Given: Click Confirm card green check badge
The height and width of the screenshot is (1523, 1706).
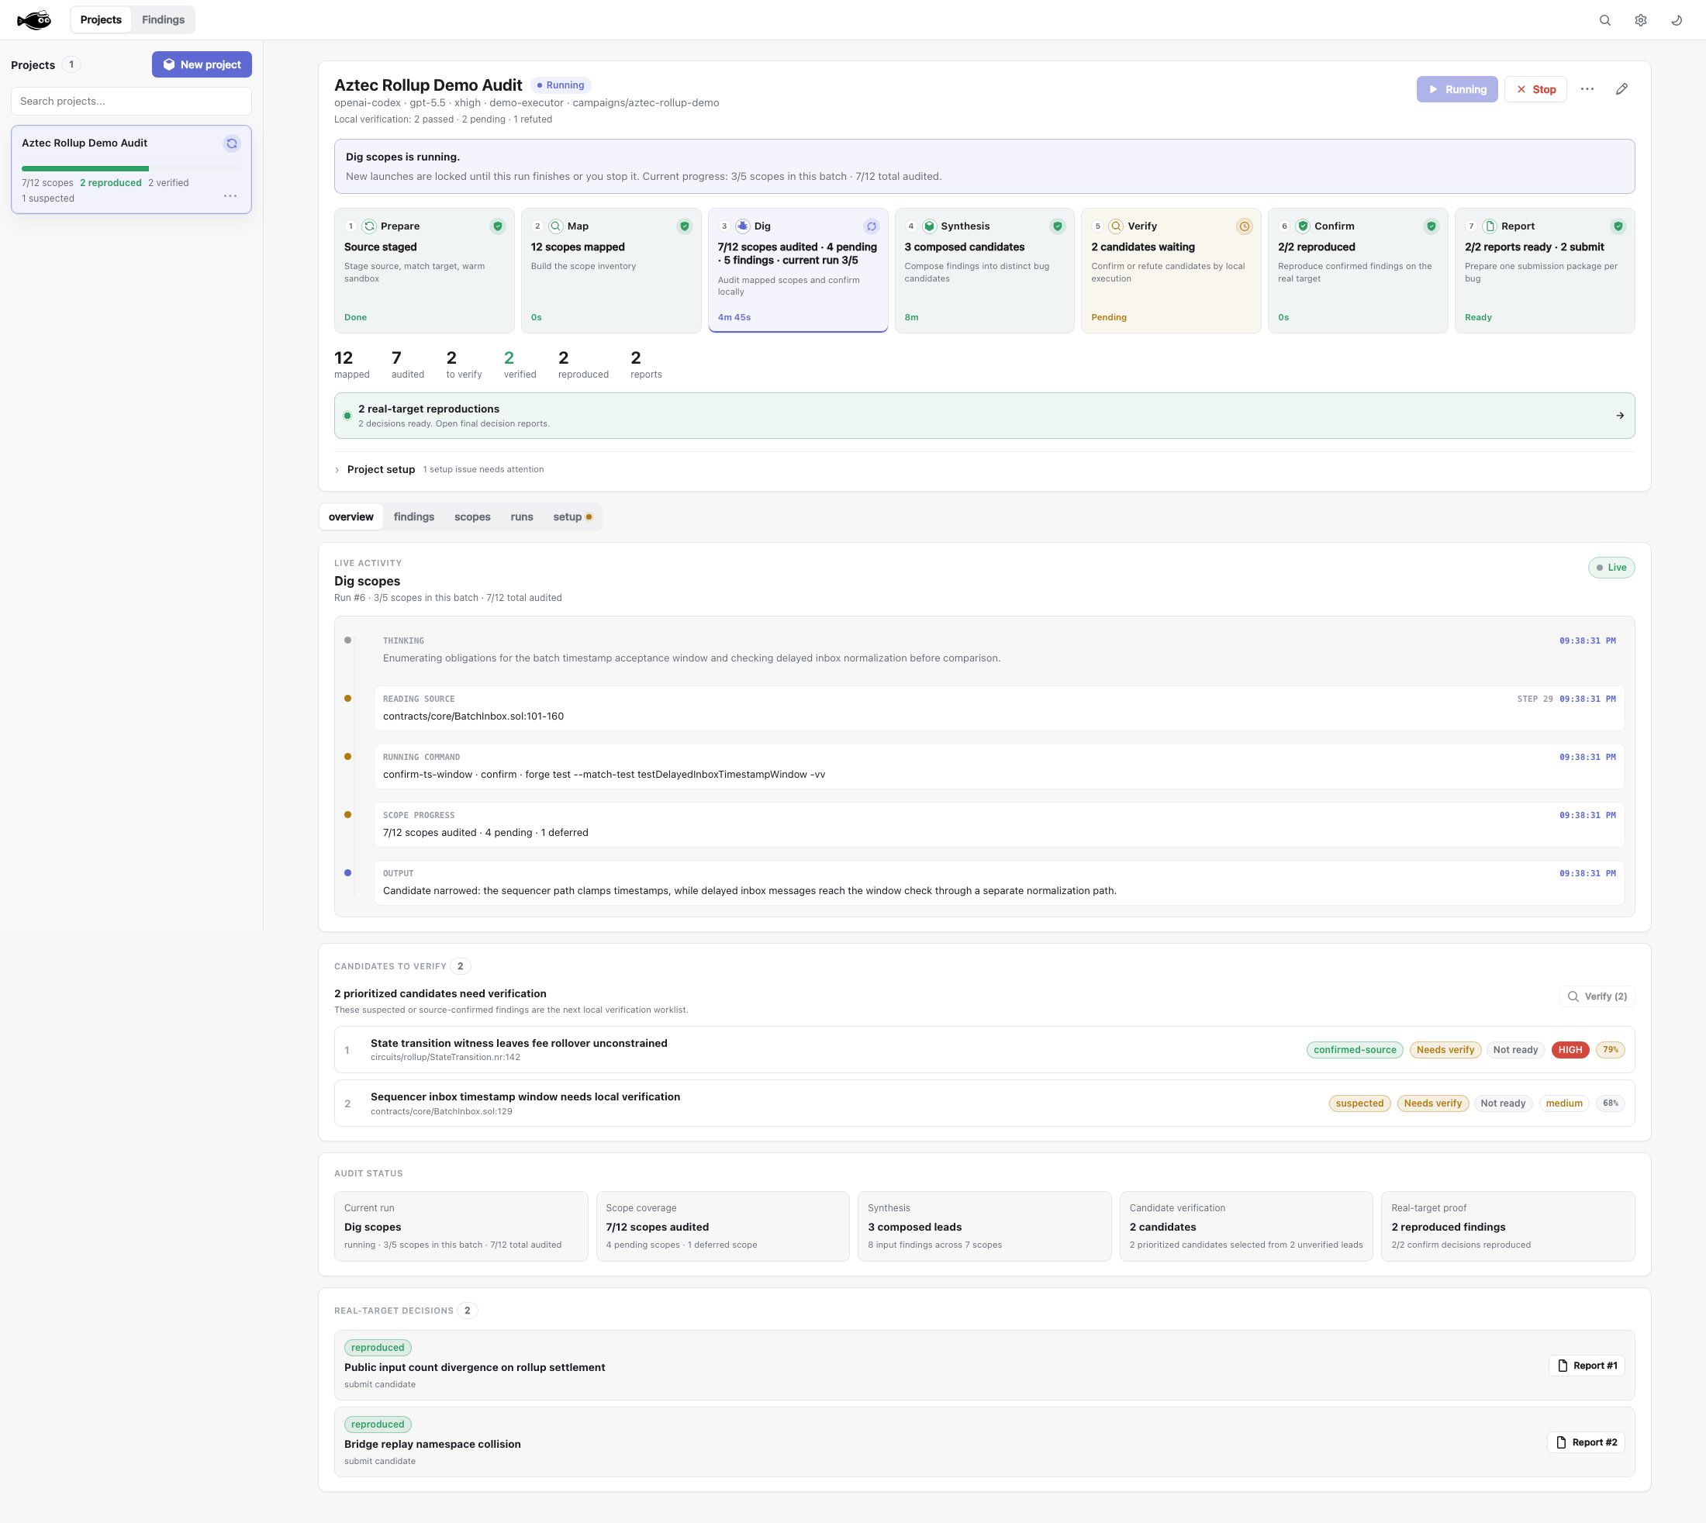Looking at the screenshot, I should 1431,226.
